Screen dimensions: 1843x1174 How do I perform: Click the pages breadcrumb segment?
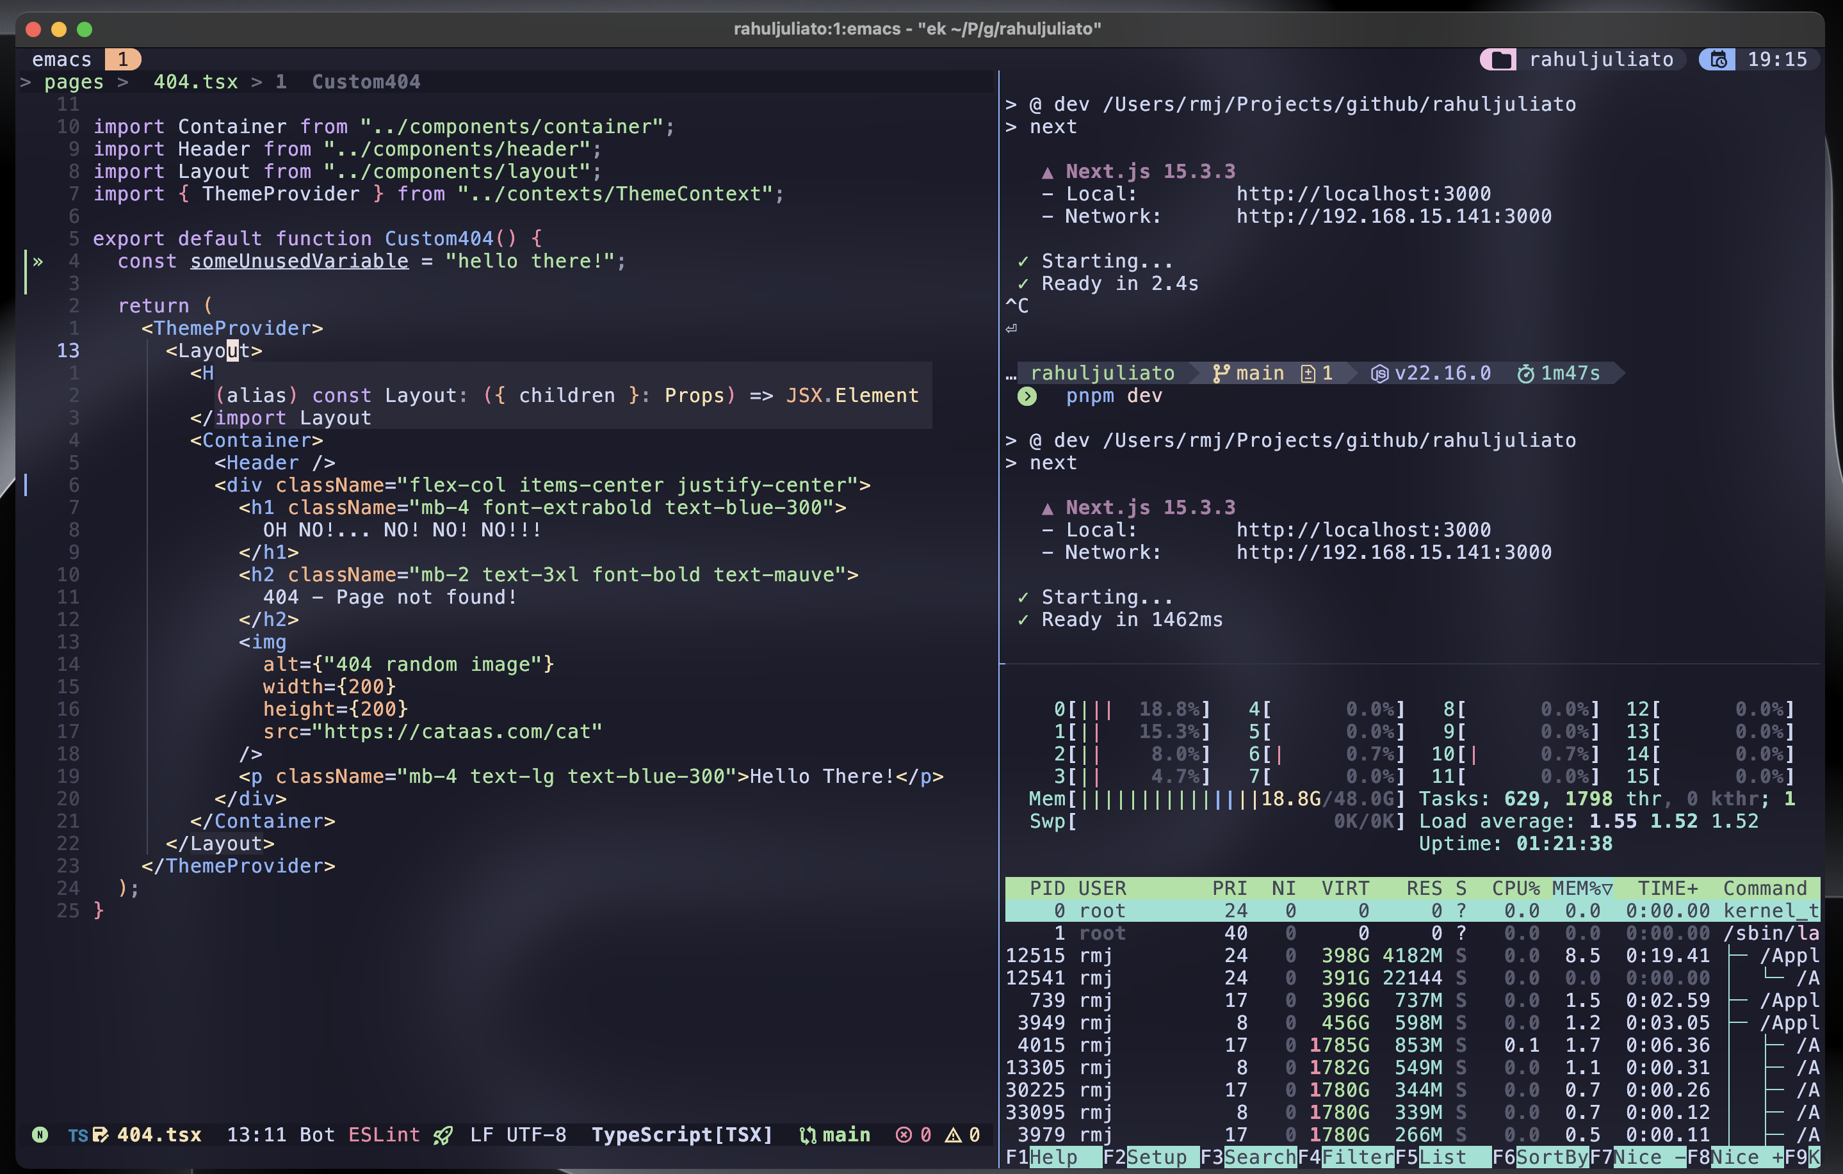pos(74,82)
